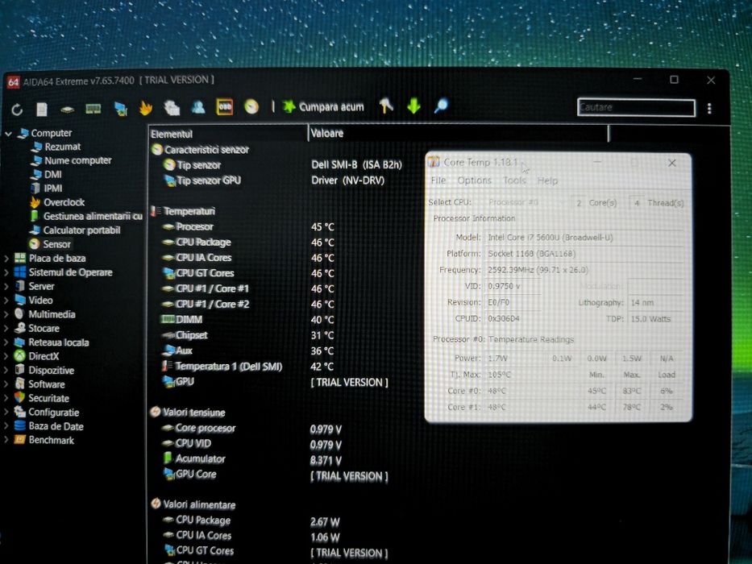Select Valori tensiune group header
The height and width of the screenshot is (564, 752).
(x=188, y=413)
